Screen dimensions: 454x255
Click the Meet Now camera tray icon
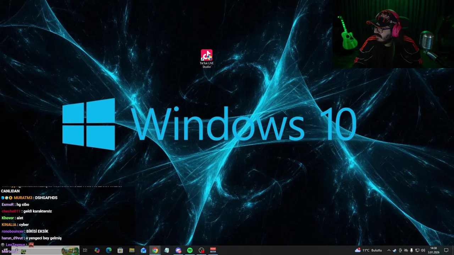400,250
